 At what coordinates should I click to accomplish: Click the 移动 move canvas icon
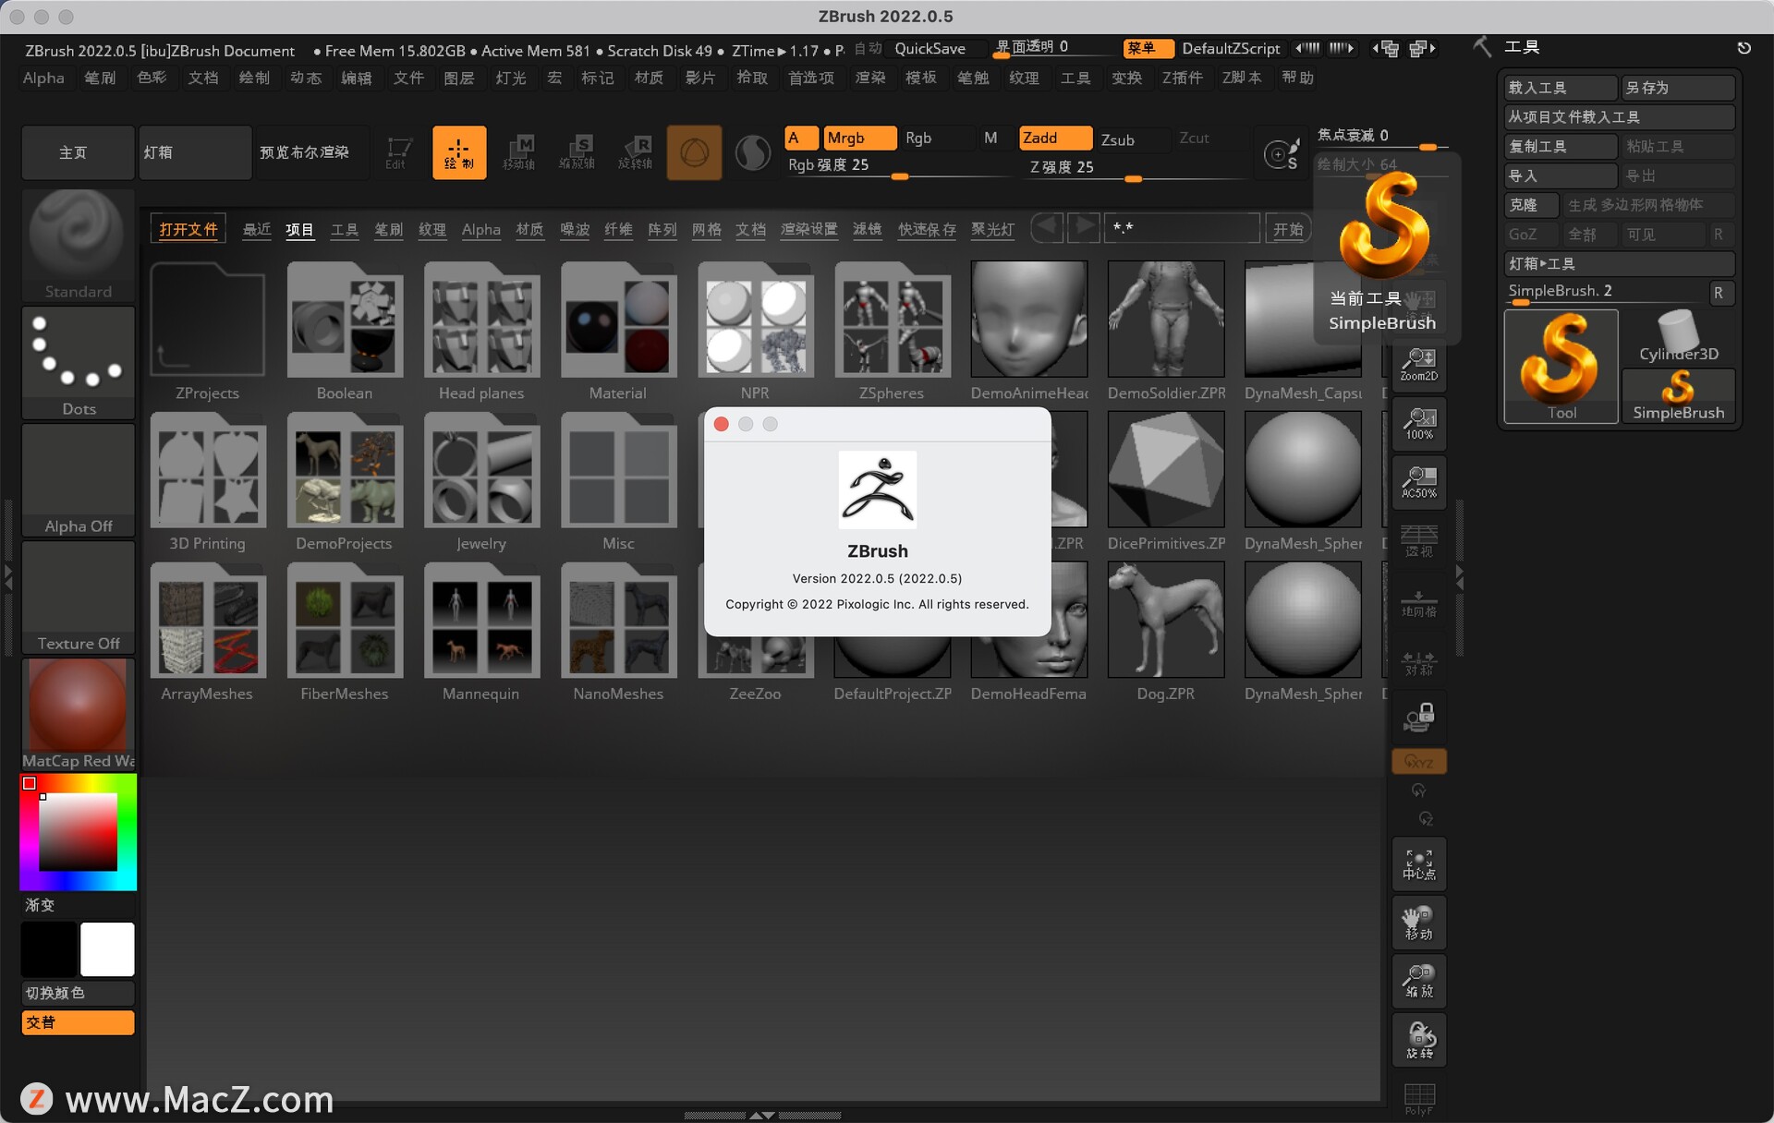(1419, 923)
